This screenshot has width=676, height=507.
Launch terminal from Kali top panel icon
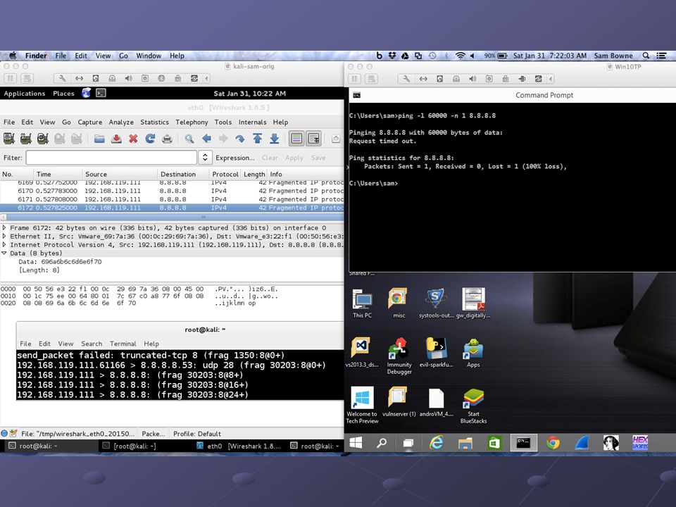point(101,93)
